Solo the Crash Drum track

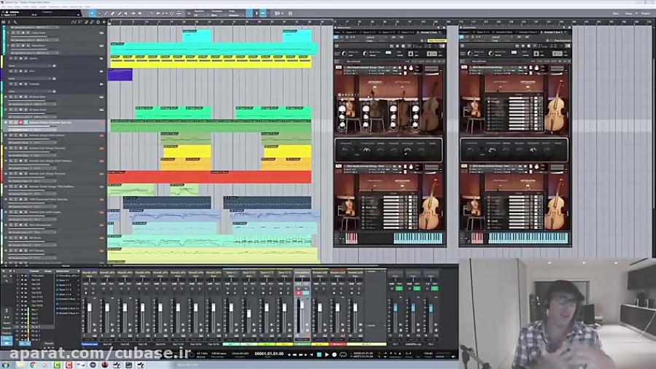pos(17,33)
